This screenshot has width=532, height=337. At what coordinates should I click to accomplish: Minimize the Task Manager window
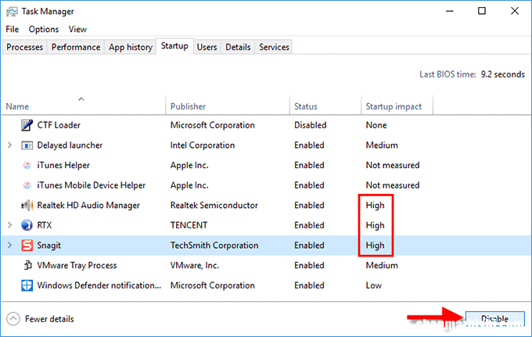(x=450, y=11)
